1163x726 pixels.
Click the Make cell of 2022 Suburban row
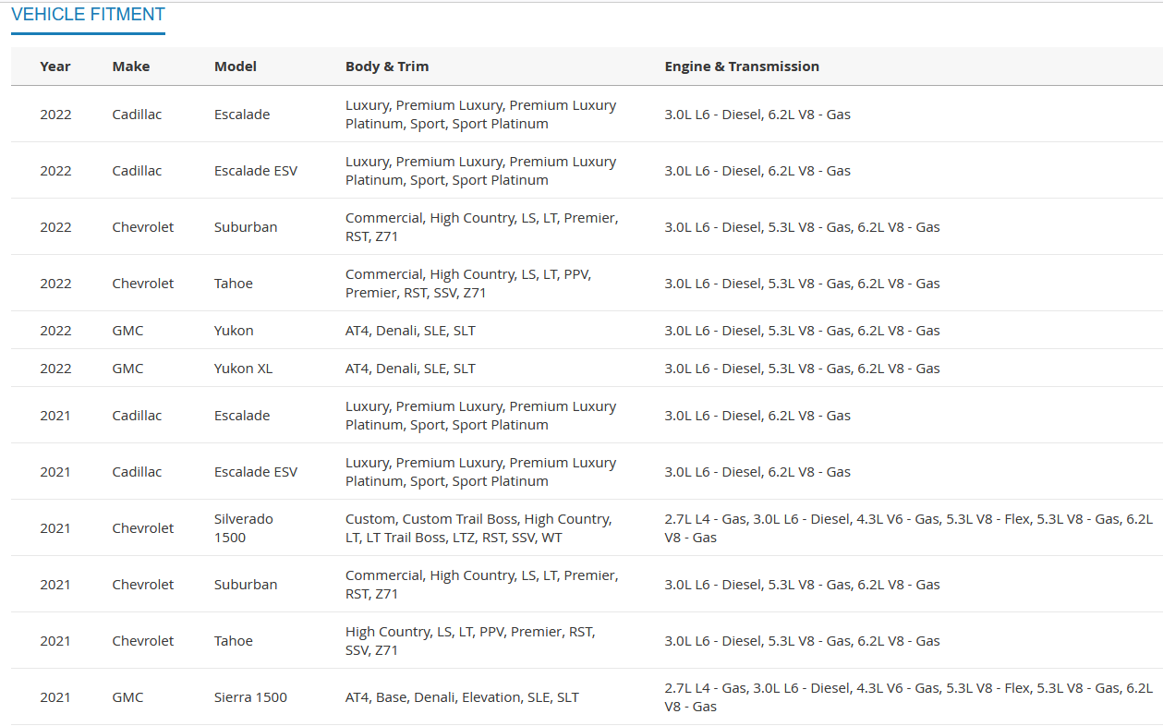(x=143, y=227)
